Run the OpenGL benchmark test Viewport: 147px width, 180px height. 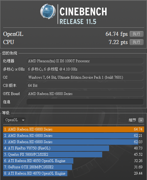[x=137, y=34]
